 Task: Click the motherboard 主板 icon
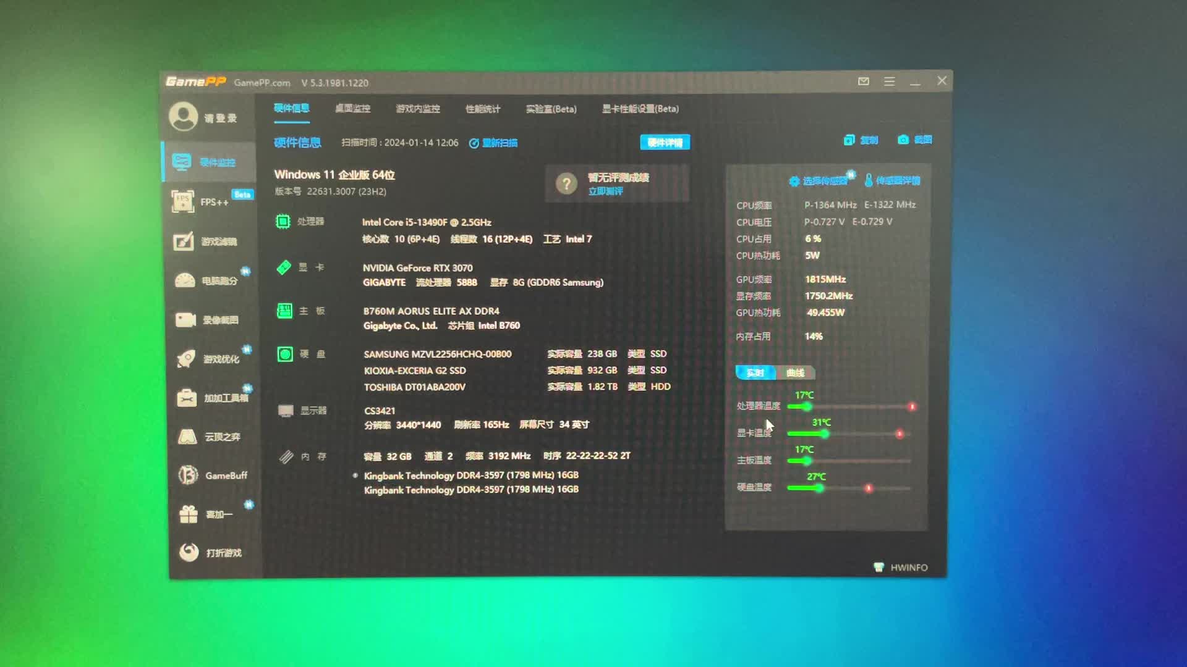pyautogui.click(x=284, y=311)
